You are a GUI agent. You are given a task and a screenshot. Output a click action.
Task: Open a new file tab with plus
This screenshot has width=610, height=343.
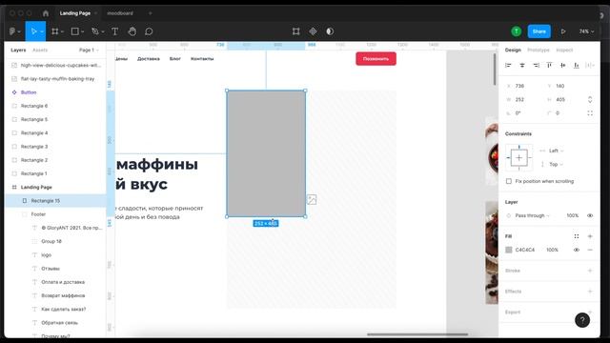tap(151, 13)
